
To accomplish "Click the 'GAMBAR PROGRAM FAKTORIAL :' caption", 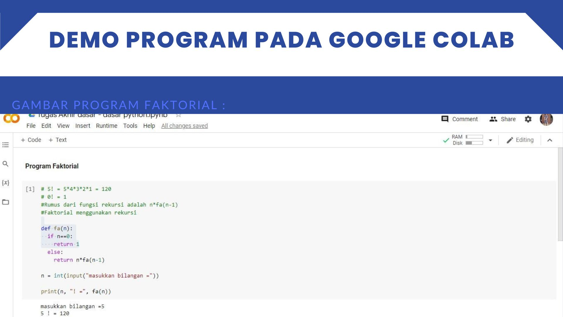I will 119,105.
